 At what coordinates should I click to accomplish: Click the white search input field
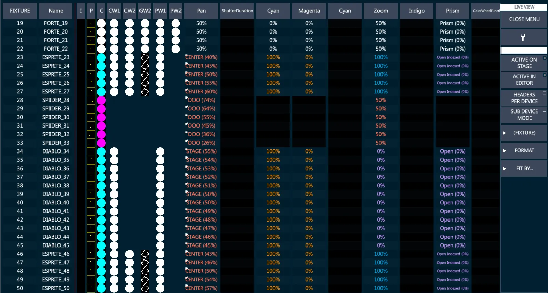click(x=524, y=50)
